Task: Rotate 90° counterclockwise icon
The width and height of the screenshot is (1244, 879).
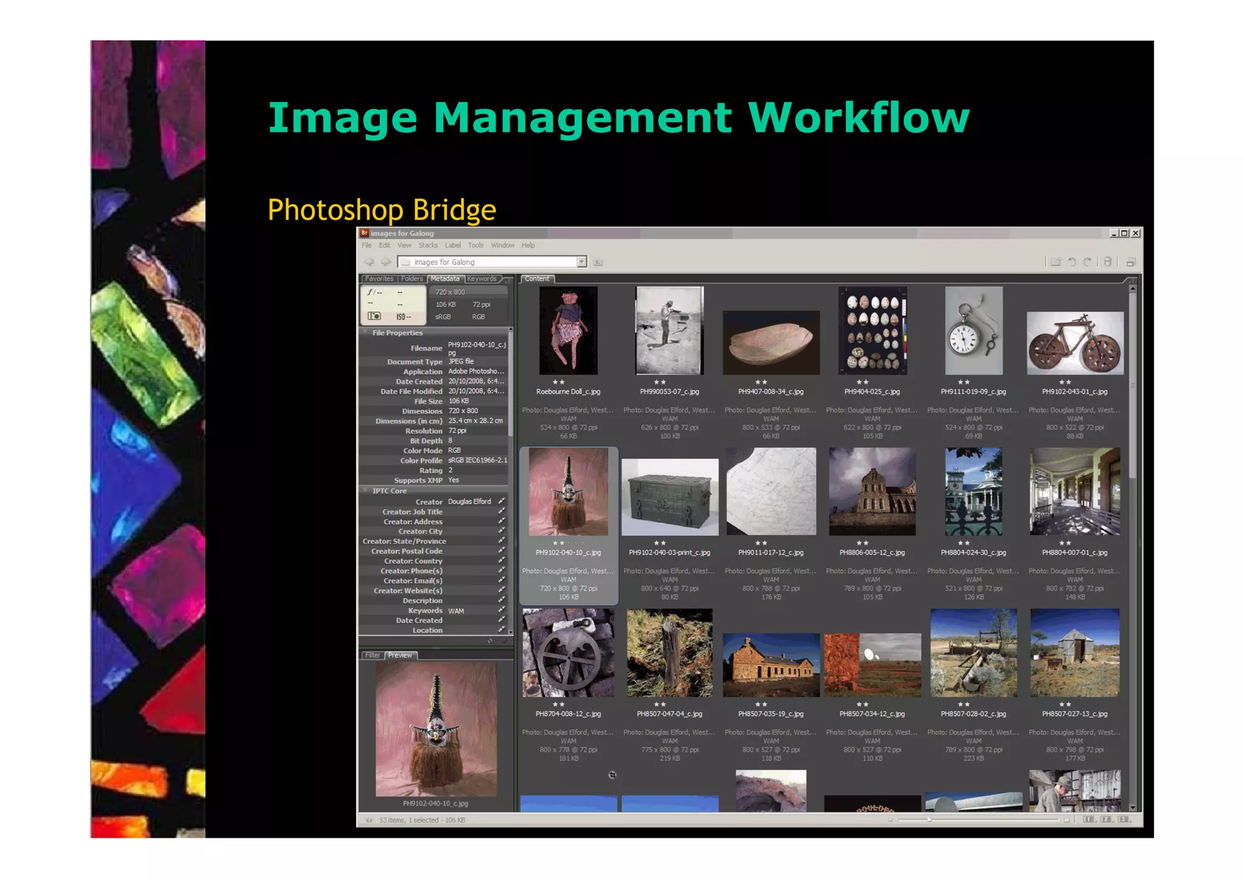Action: click(1072, 262)
